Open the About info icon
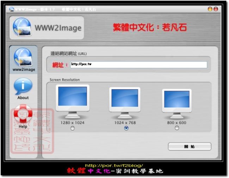This screenshot has height=178, width=229. 23,87
